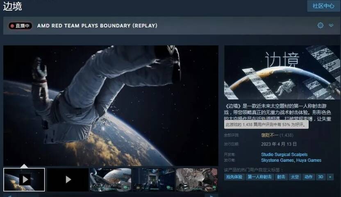The width and height of the screenshot is (341, 197).
Task: Open the 抢先体验 early access tag
Action: coord(234,177)
